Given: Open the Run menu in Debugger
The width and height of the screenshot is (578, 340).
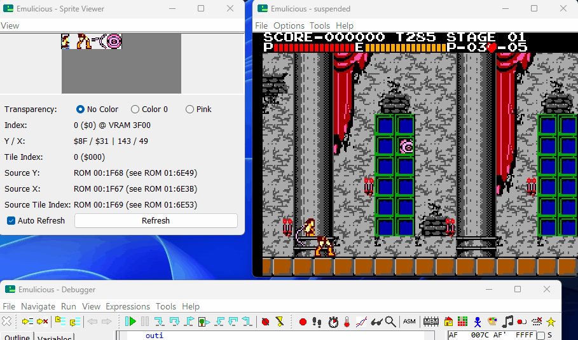Looking at the screenshot, I should (x=69, y=306).
